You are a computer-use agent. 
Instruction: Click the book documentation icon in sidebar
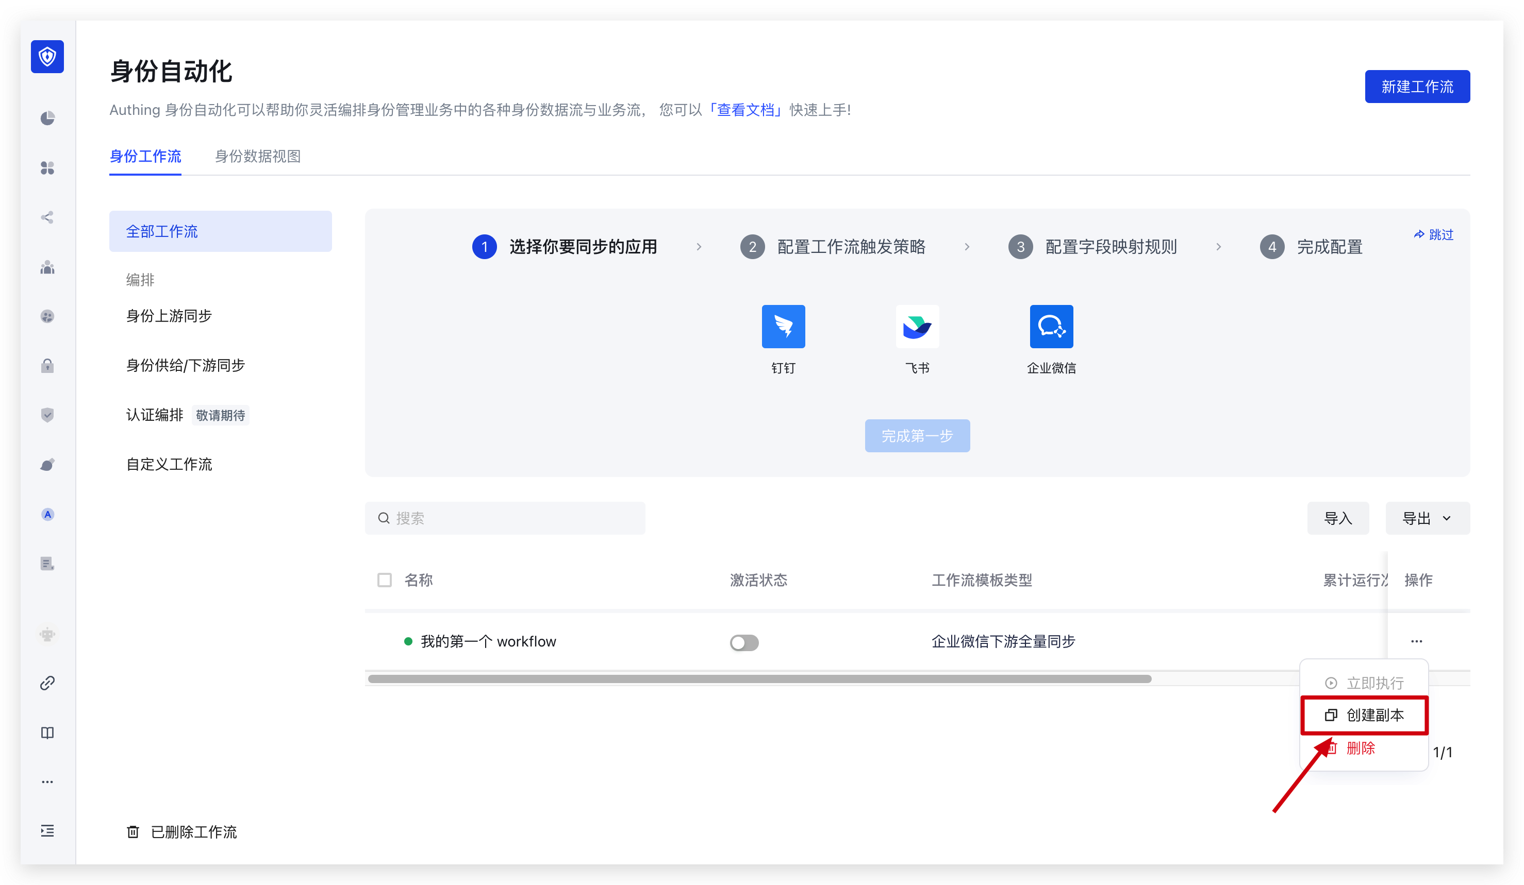[47, 733]
